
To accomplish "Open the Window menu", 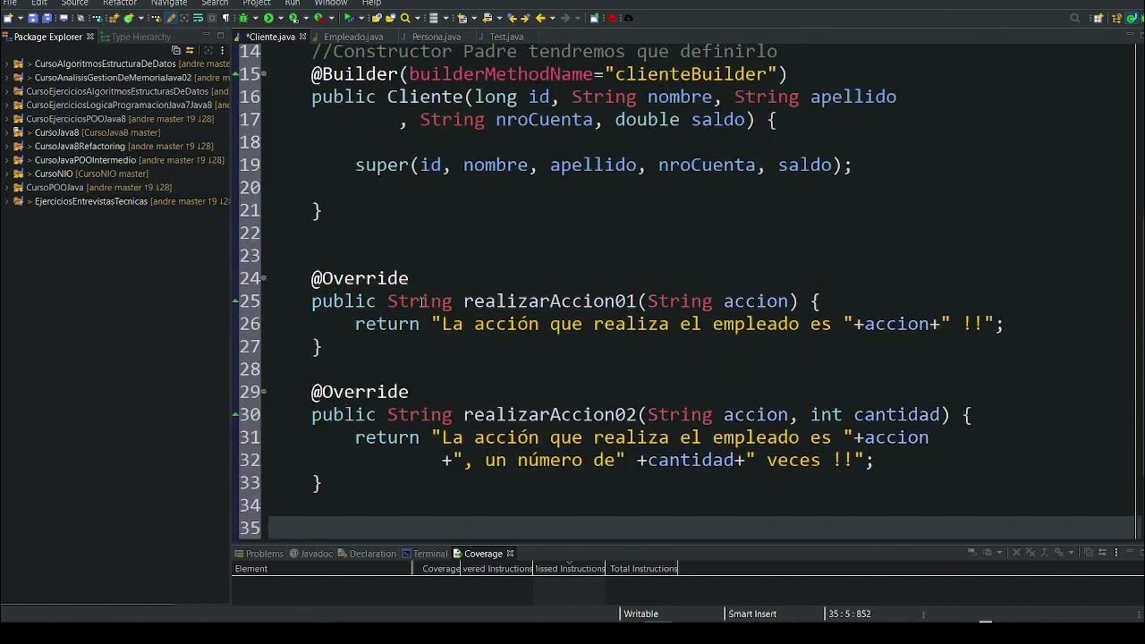I will [x=330, y=3].
